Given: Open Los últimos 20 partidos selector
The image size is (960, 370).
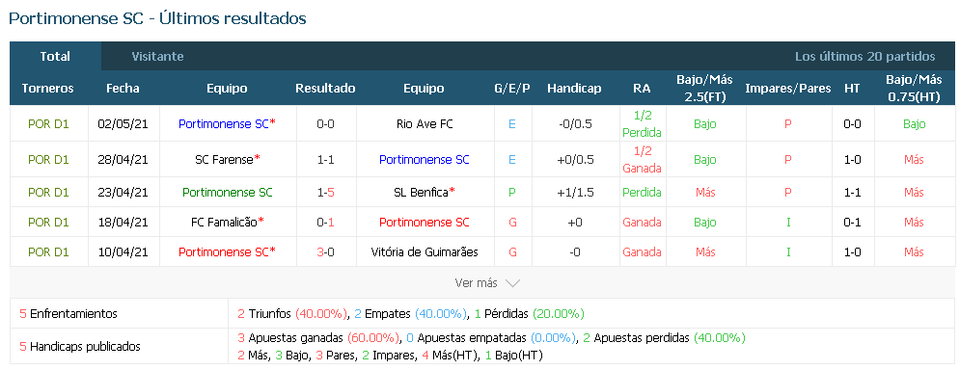Looking at the screenshot, I should tap(864, 56).
